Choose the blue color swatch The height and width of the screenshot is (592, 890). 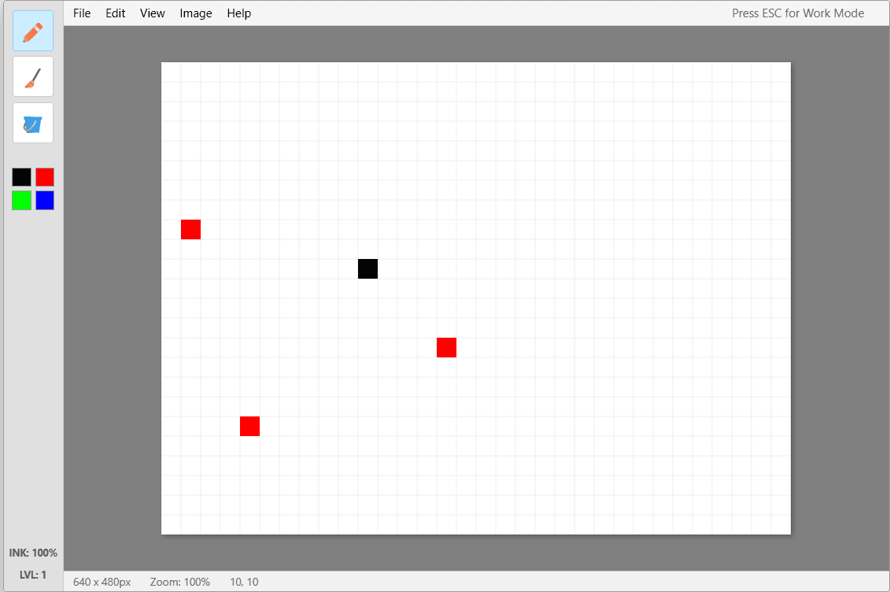pos(45,201)
